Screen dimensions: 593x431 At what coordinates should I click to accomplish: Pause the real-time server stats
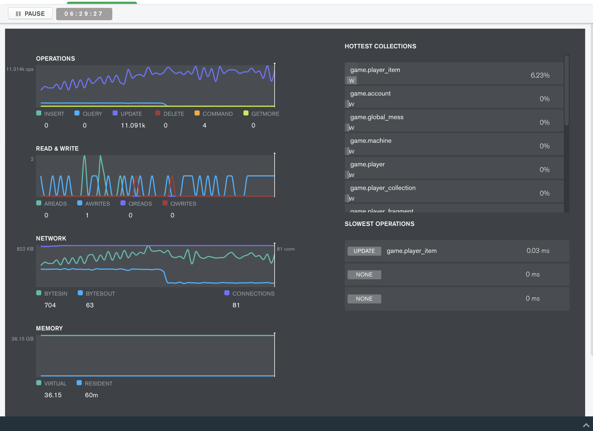click(x=30, y=14)
